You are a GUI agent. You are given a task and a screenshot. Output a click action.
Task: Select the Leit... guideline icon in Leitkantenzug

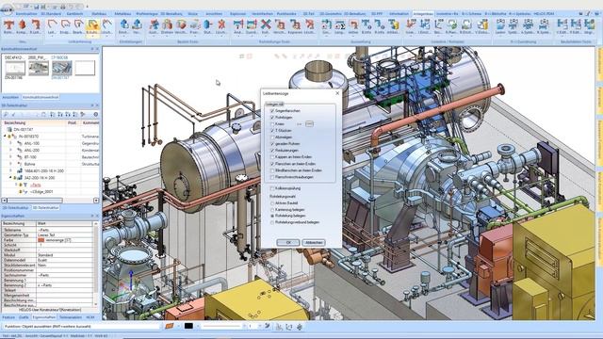tap(52, 25)
